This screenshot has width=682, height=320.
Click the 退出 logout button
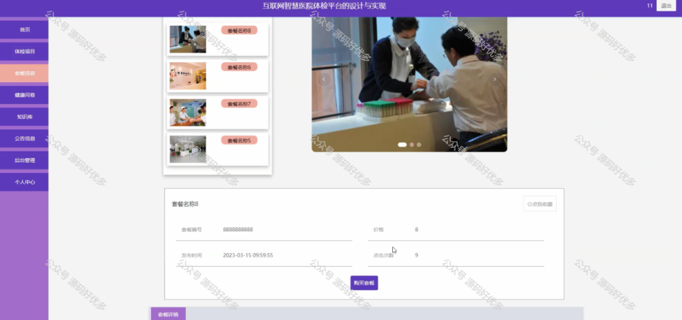click(x=666, y=5)
